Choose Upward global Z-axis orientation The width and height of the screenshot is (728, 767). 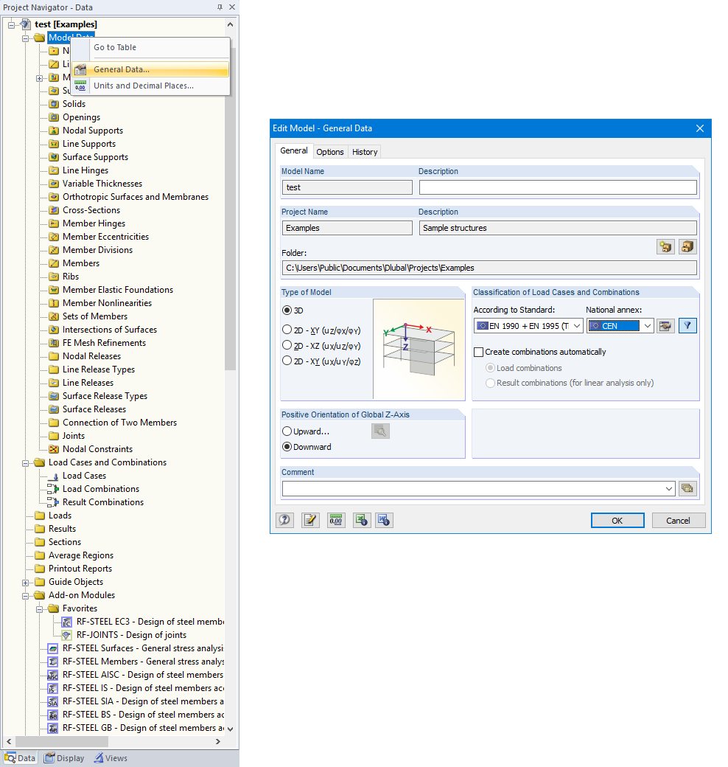tap(288, 431)
